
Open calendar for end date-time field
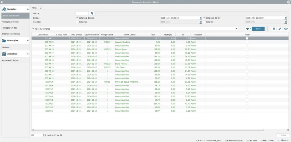click(286, 18)
